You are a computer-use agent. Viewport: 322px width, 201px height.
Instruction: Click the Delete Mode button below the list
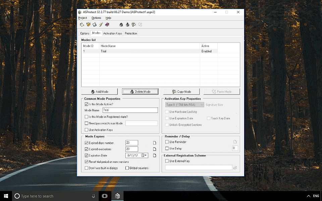pos(140,92)
